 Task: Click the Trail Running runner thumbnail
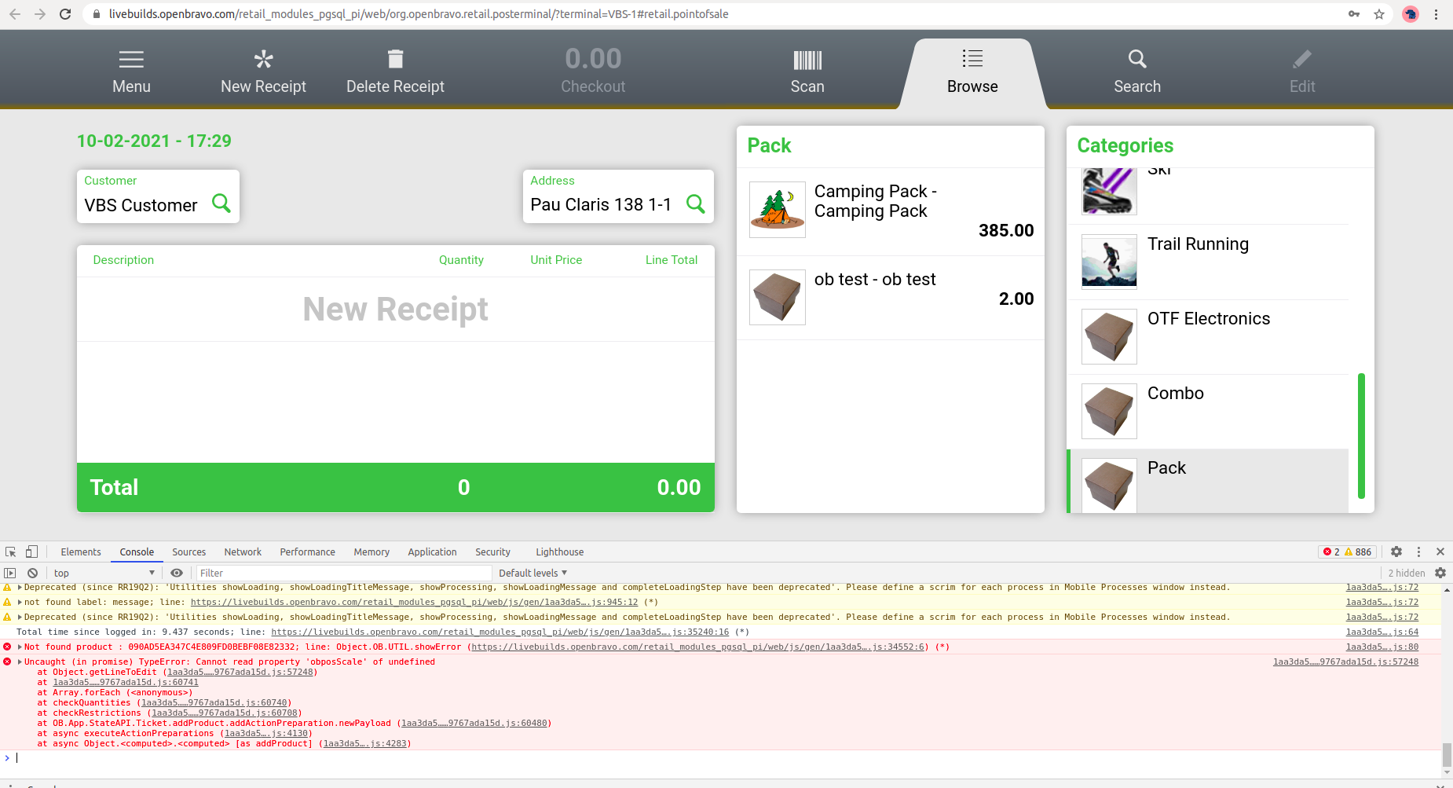coord(1109,262)
